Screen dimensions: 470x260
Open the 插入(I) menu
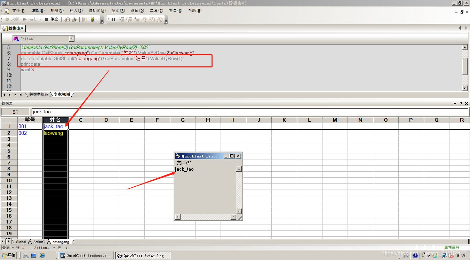tap(76, 11)
